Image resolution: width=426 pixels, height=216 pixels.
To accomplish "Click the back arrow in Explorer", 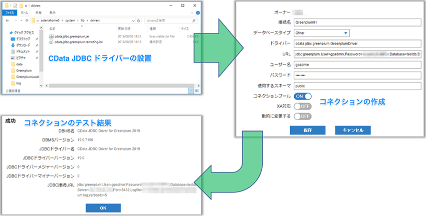I will 8,20.
